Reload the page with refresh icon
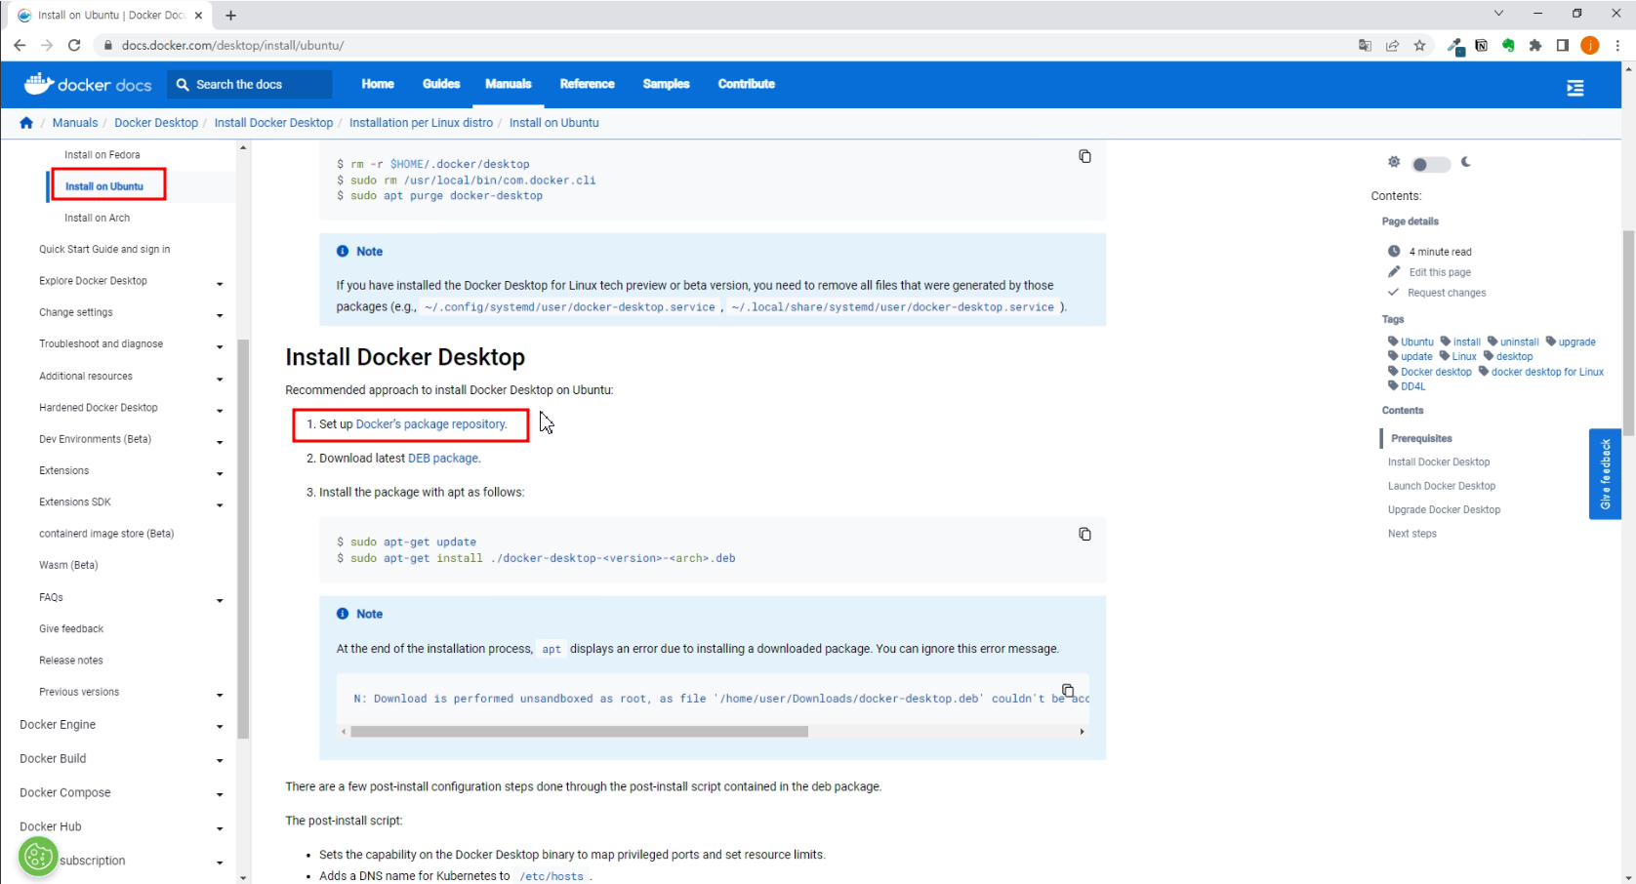The image size is (1636, 884). coord(74,45)
